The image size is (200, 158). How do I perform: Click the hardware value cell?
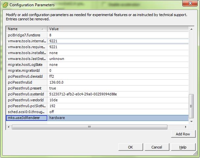coord(118,118)
